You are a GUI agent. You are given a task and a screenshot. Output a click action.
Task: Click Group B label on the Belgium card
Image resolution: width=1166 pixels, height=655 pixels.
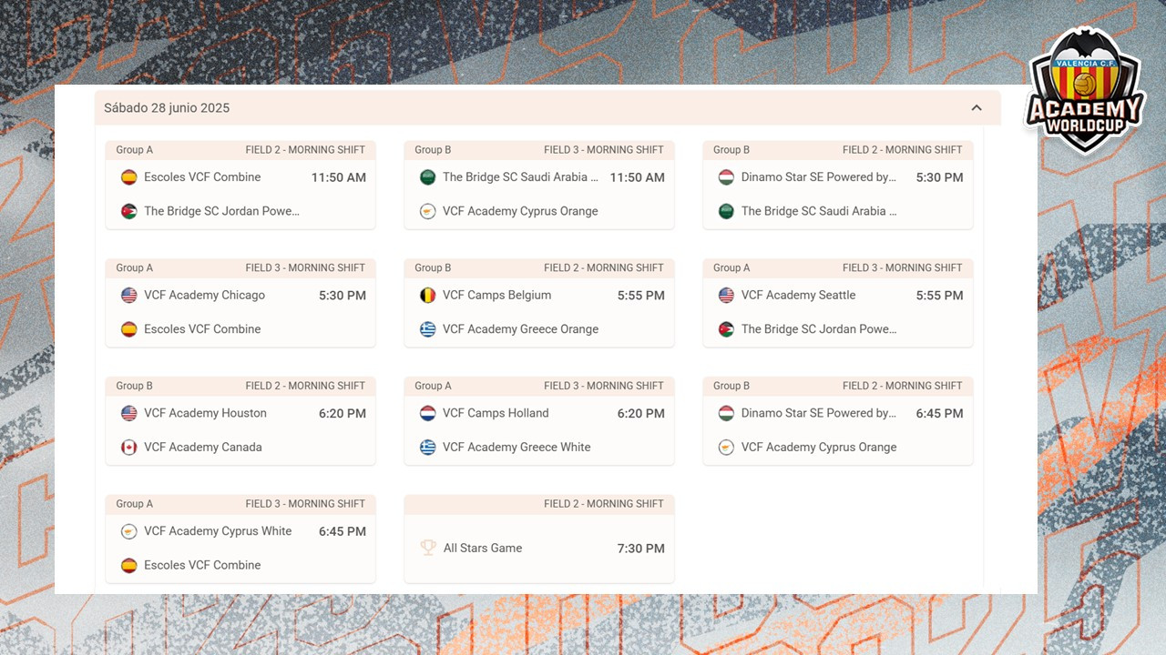433,267
